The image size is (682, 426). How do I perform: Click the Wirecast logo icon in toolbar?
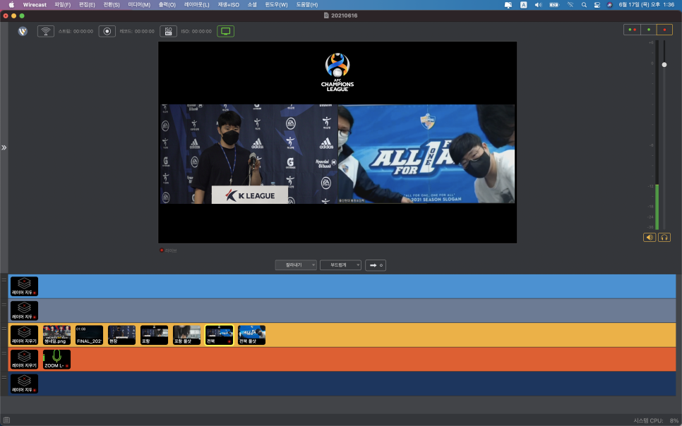(23, 31)
